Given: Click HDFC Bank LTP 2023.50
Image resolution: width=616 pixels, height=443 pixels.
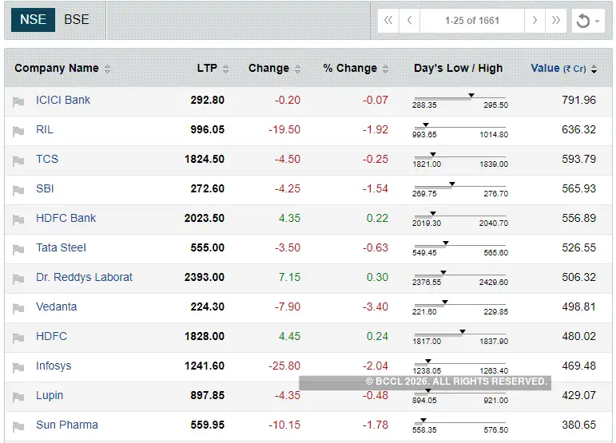Looking at the screenshot, I should [x=205, y=218].
